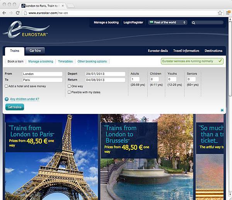Click the To field showing Paris
The height and width of the screenshot is (200, 232).
(42, 80)
